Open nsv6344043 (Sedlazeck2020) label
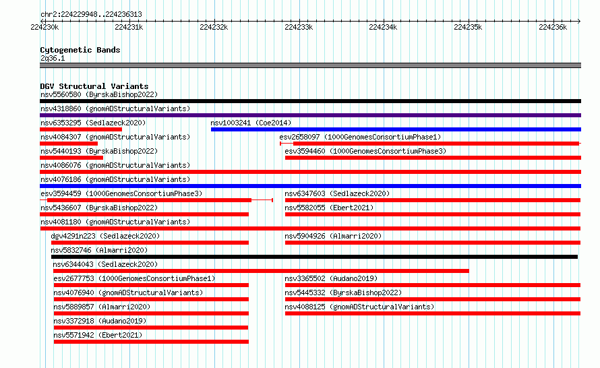 pos(105,264)
